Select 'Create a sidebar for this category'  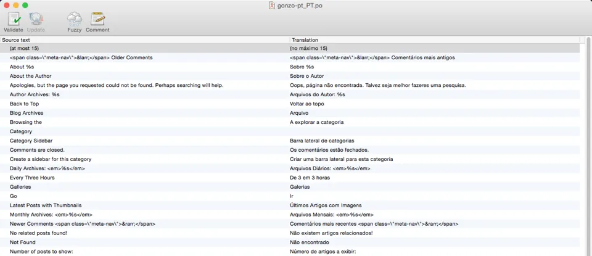51,159
